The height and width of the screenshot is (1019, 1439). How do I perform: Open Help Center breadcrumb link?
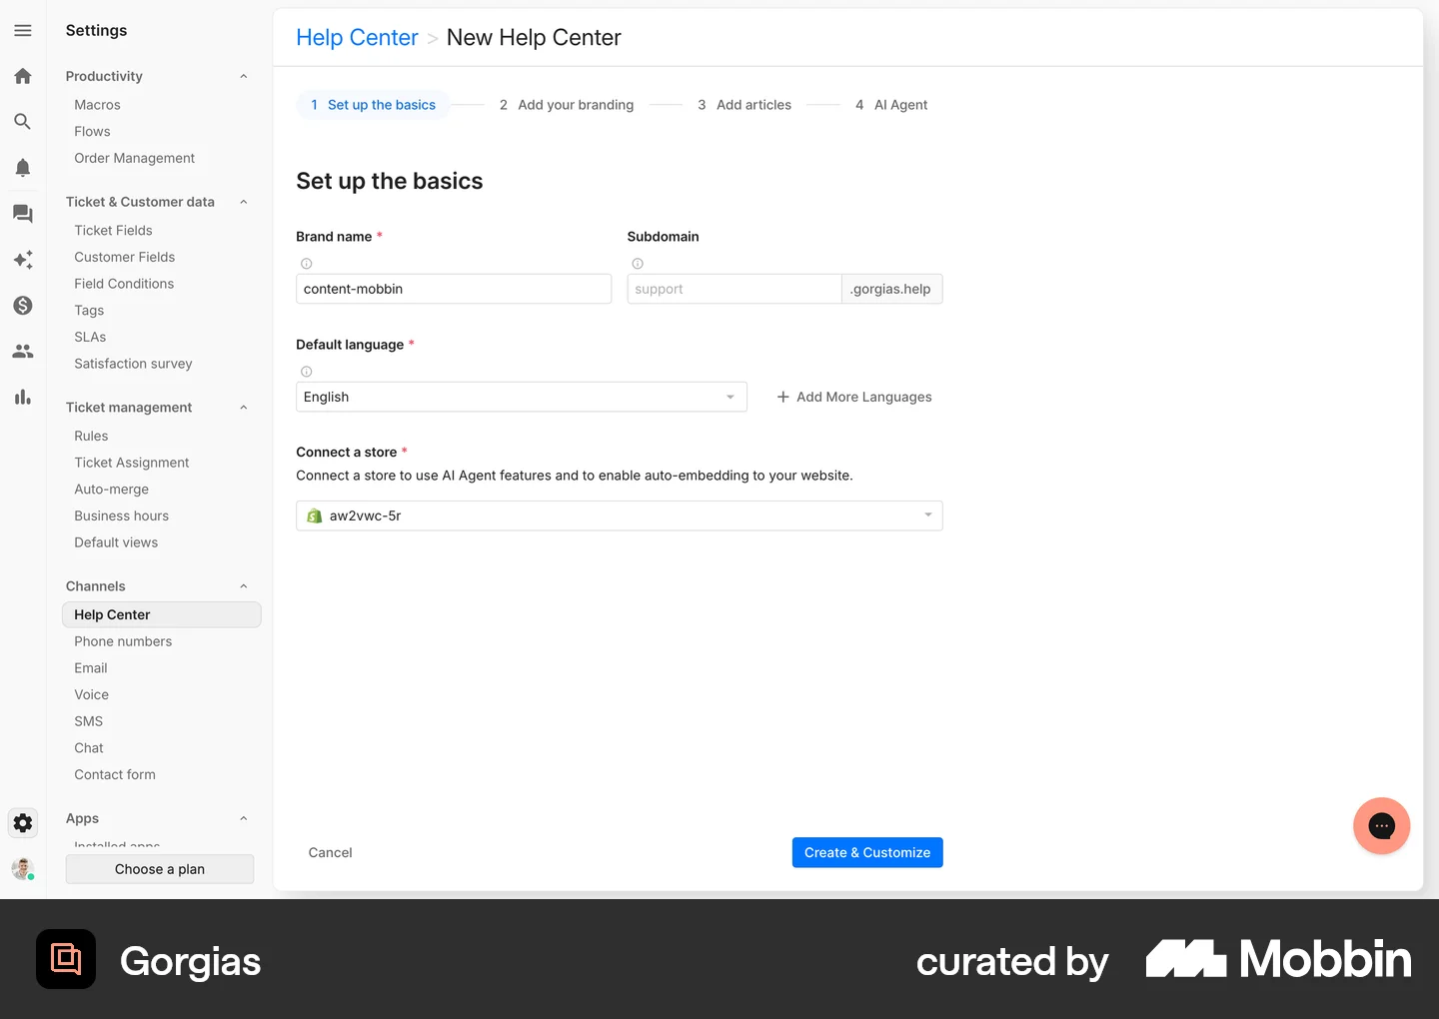tap(357, 38)
